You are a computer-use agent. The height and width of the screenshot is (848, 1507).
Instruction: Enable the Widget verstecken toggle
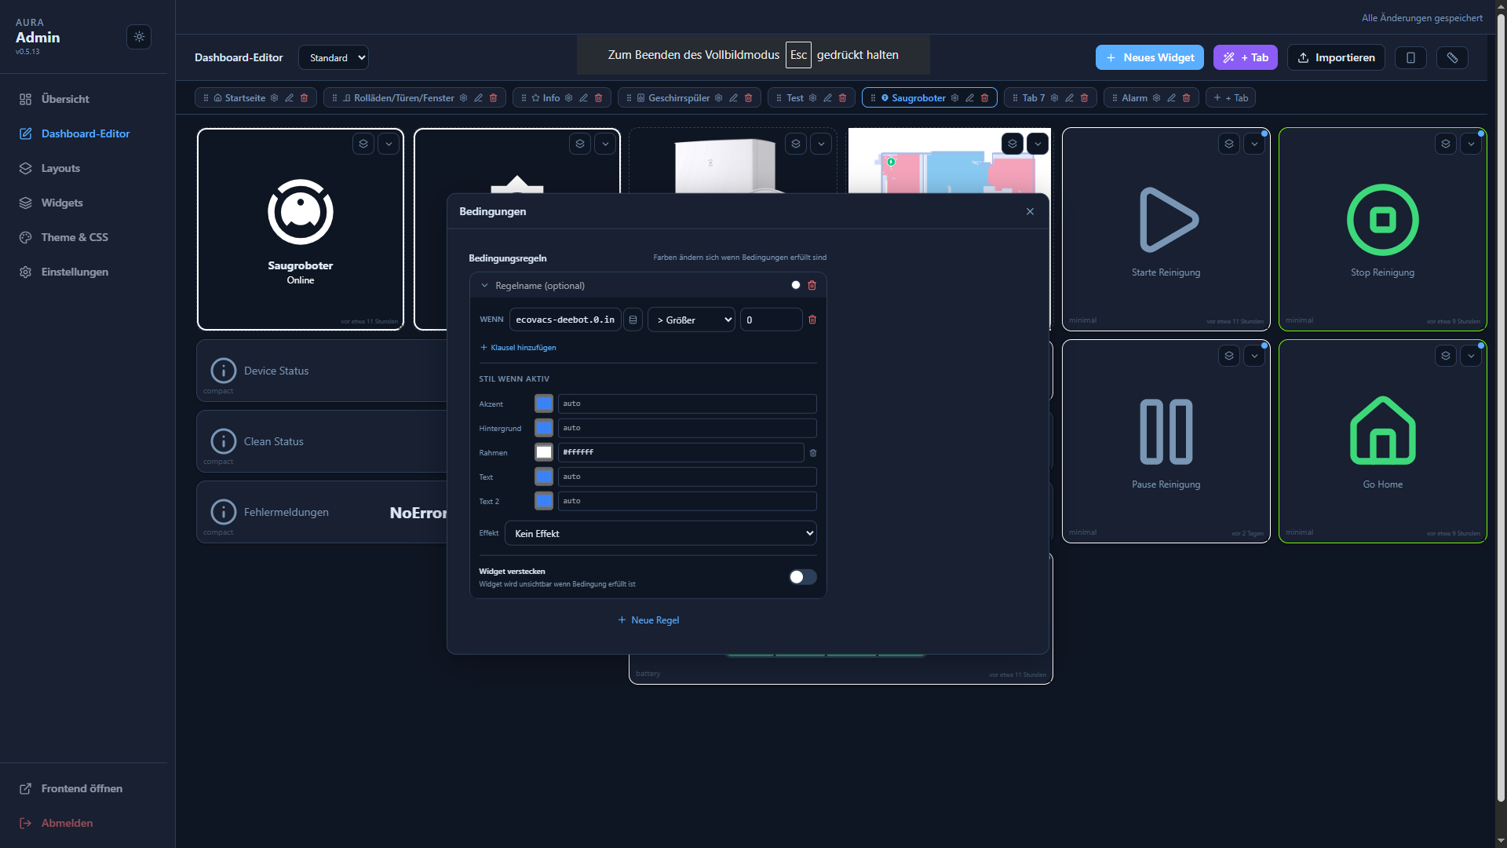tap(801, 577)
